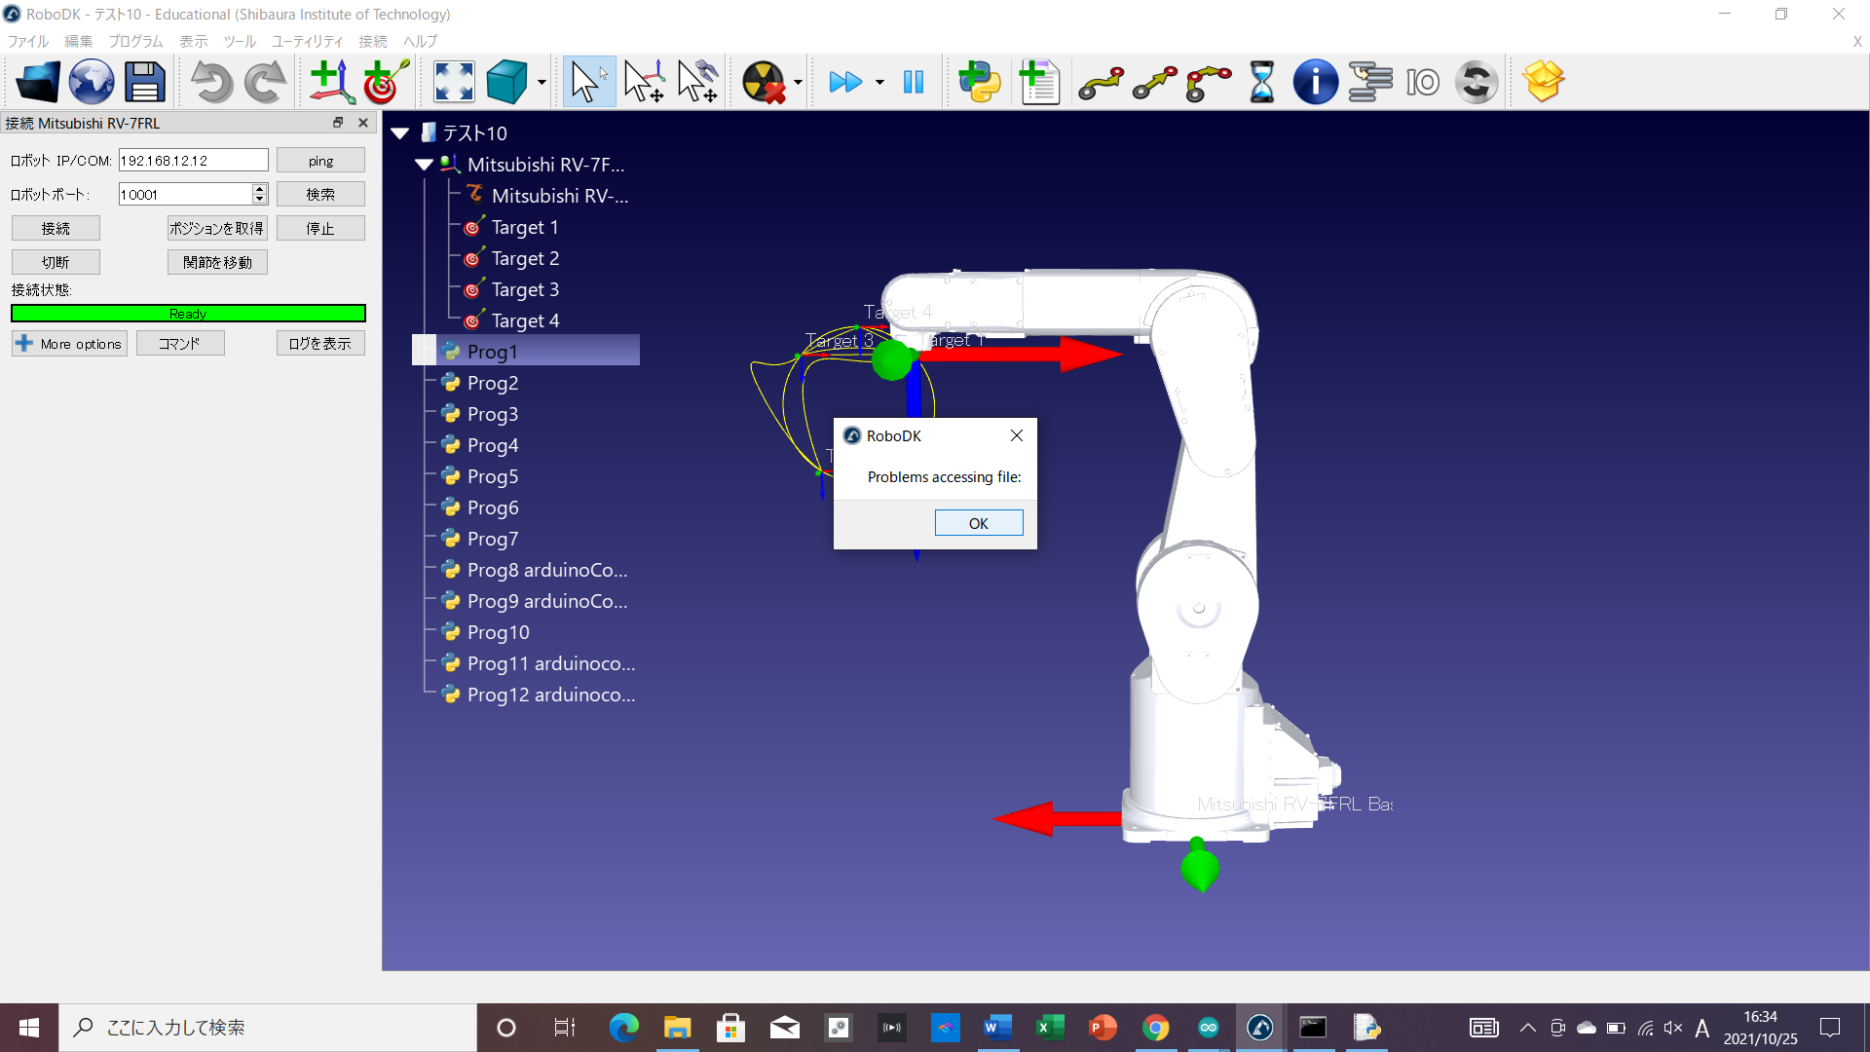Click the Add reference frame icon

pyautogui.click(x=331, y=82)
